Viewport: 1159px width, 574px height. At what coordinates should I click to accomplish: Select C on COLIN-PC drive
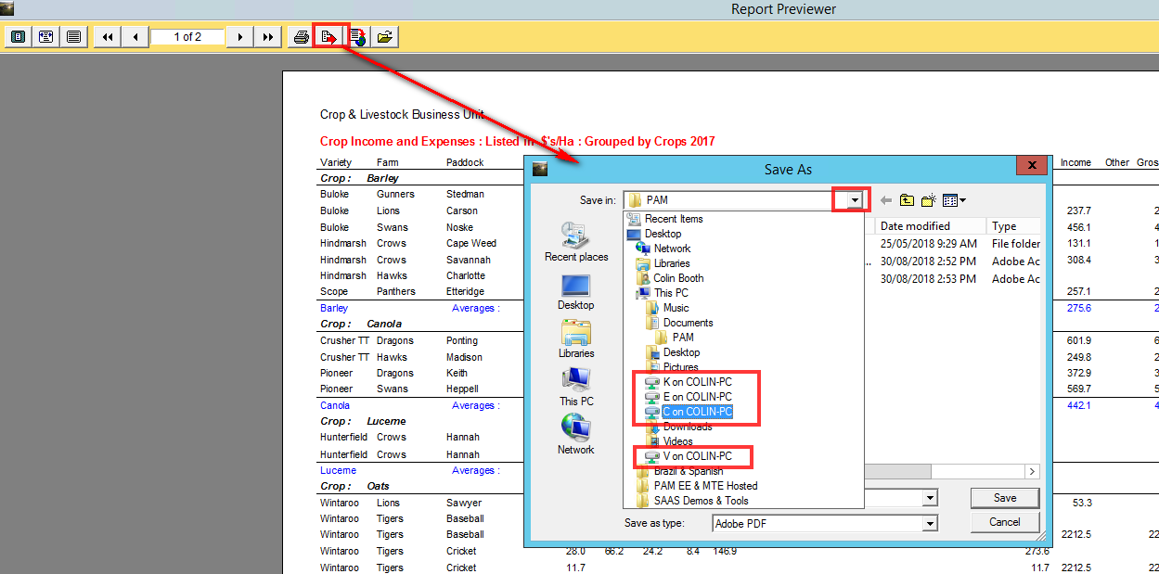(x=696, y=412)
